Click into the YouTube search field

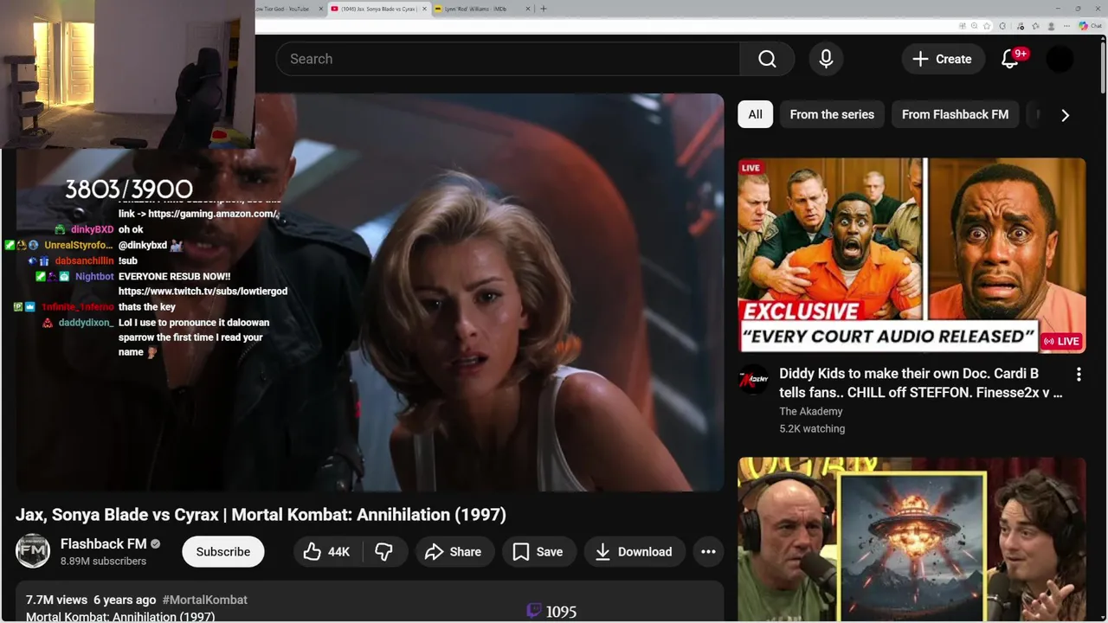(508, 59)
